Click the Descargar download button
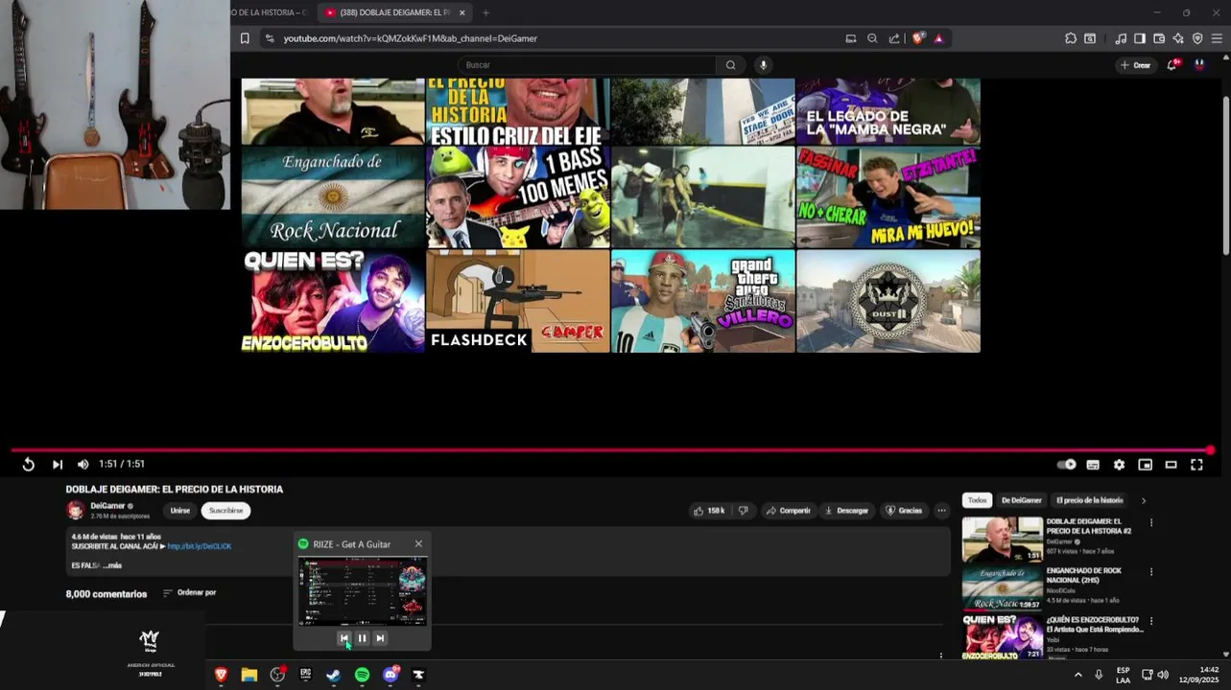Image resolution: width=1231 pixels, height=690 pixels. pos(846,511)
